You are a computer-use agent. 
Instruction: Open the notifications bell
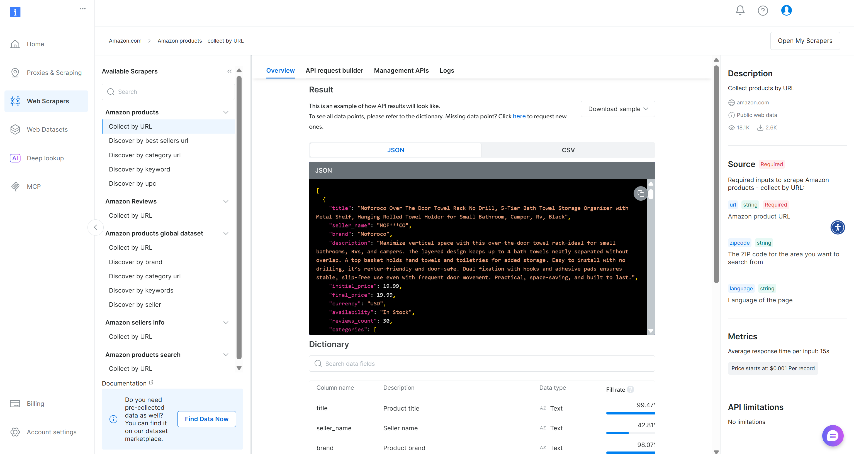[740, 10]
